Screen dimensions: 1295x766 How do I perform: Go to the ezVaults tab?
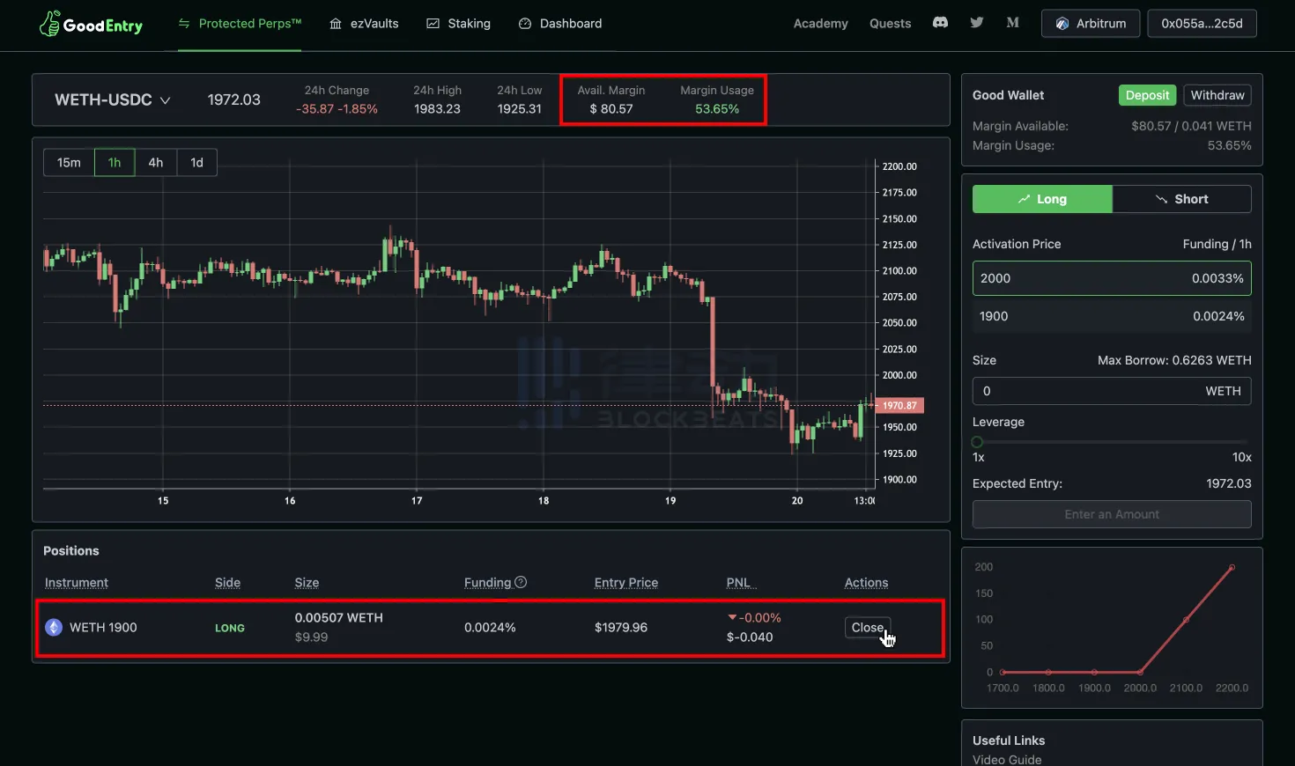364,24
